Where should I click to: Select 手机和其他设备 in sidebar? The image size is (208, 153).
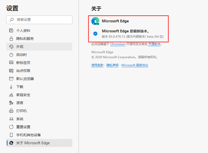[x=28, y=135]
